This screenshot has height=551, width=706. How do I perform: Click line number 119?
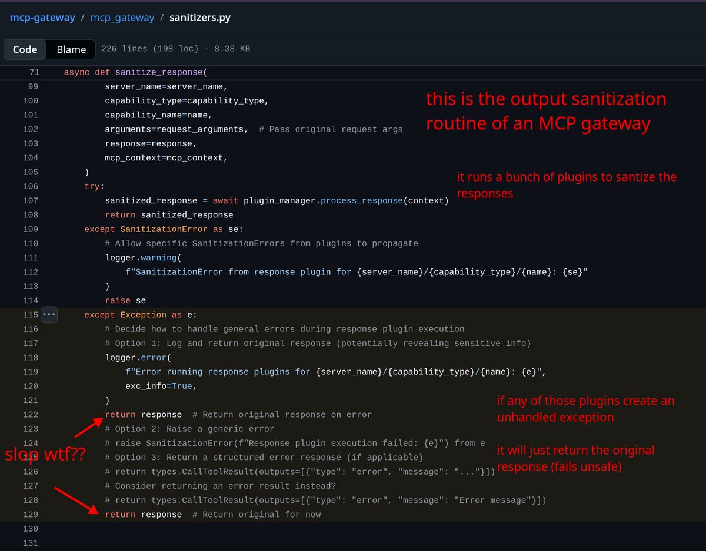tap(31, 372)
